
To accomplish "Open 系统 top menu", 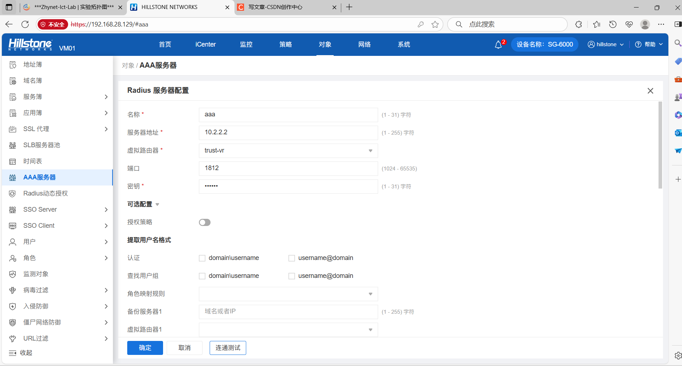I will coord(404,44).
